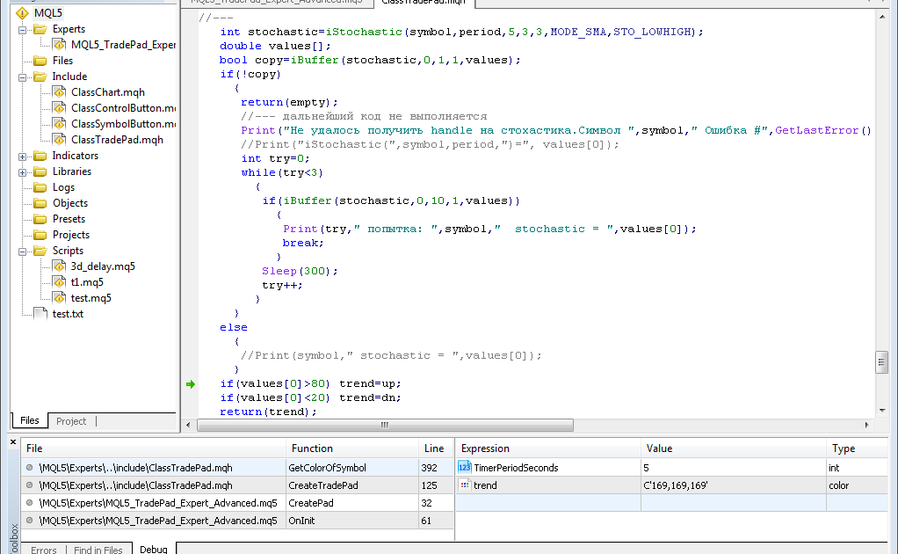The height and width of the screenshot is (554, 898).
Task: Click the editor scroll up arrow
Action: coord(882,17)
